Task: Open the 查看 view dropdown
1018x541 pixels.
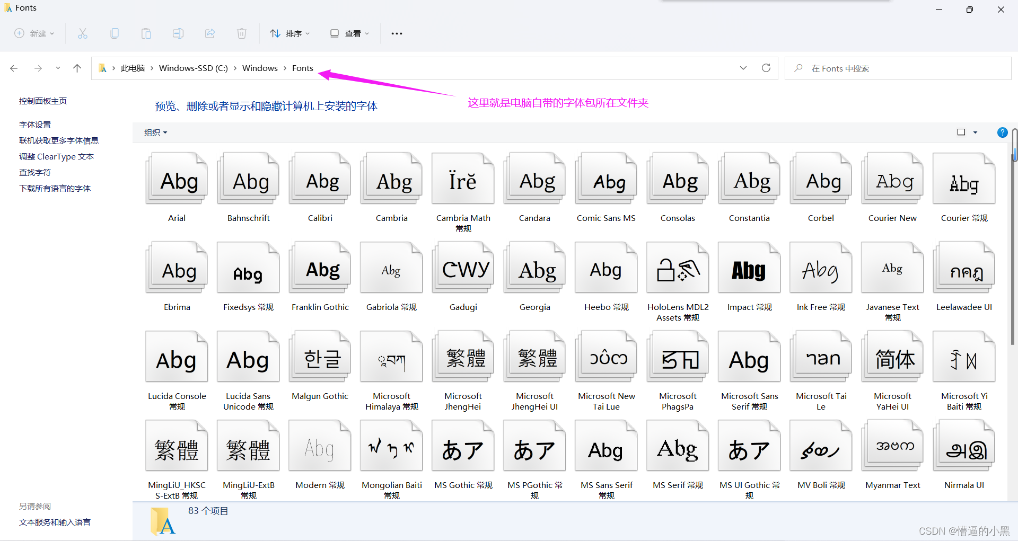Action: [x=349, y=33]
